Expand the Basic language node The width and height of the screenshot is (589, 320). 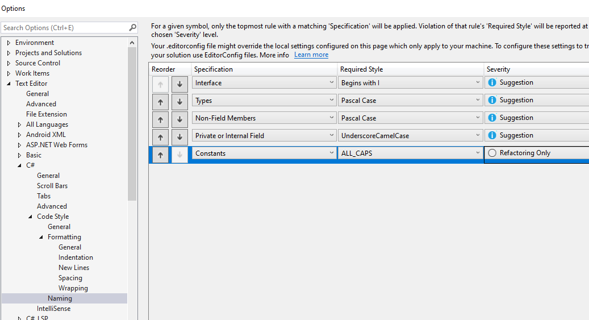[x=19, y=155]
